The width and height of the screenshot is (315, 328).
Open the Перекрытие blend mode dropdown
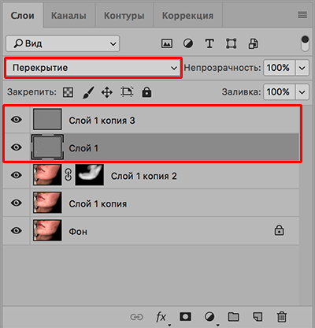click(x=93, y=68)
